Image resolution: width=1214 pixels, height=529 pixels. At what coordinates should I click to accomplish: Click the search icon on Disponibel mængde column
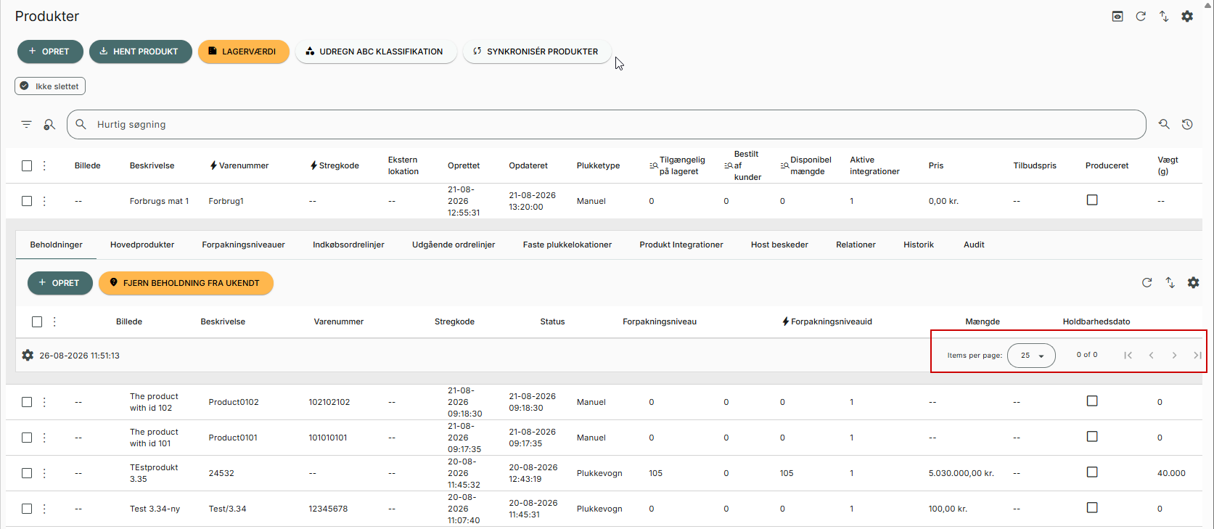tap(784, 165)
